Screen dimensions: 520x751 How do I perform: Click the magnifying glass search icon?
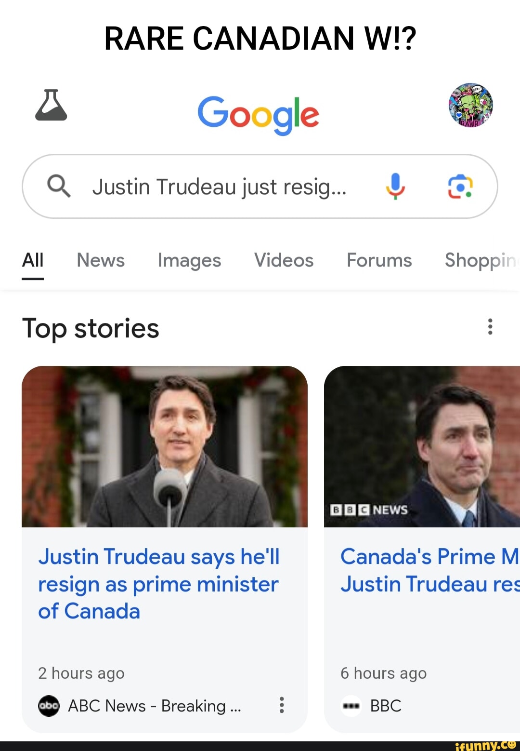59,187
